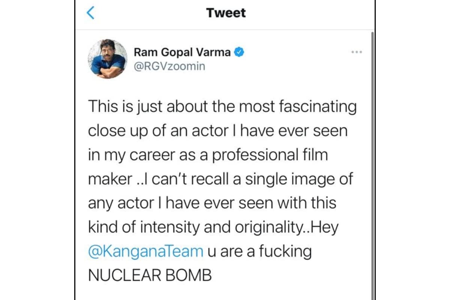Open Ram Gopal Varma's profile picture
The height and width of the screenshot is (300, 450).
tap(108, 59)
